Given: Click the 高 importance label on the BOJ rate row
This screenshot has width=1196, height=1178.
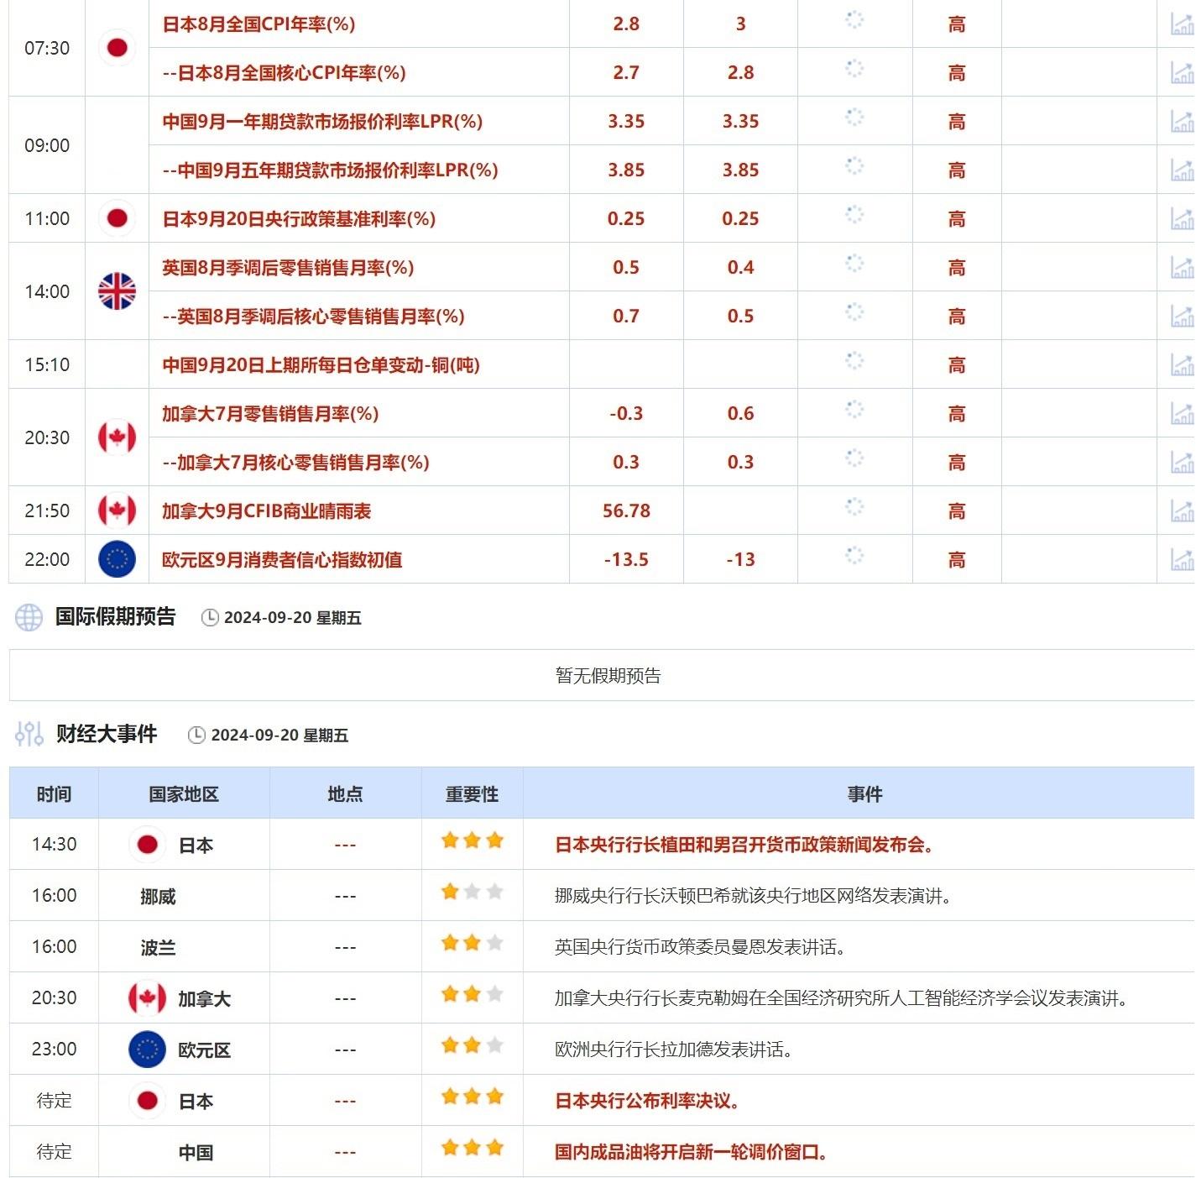Looking at the screenshot, I should tap(954, 218).
